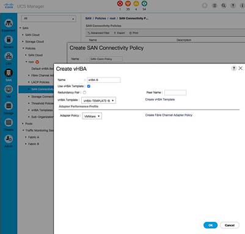Open the header list menu icon
This screenshot has width=245, height=234.
pyautogui.click(x=214, y=5)
